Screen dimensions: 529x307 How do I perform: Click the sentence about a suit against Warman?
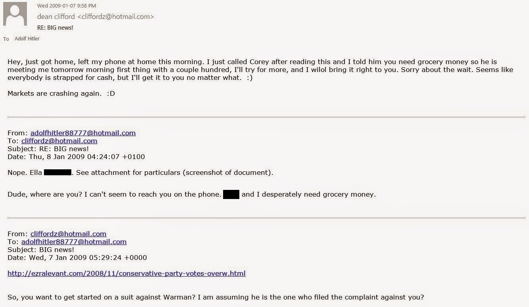tap(216, 297)
